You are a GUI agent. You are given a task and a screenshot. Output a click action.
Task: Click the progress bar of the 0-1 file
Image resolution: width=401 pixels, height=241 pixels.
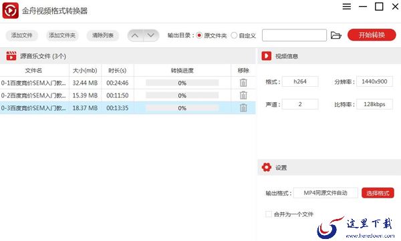point(182,83)
